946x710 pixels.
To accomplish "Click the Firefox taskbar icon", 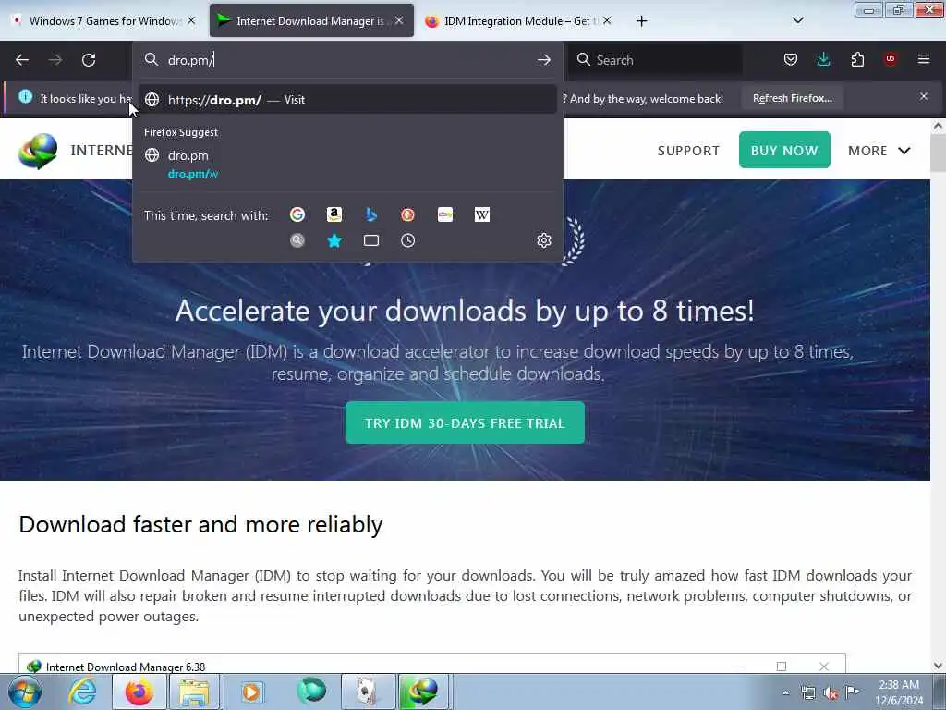I will (x=139, y=692).
